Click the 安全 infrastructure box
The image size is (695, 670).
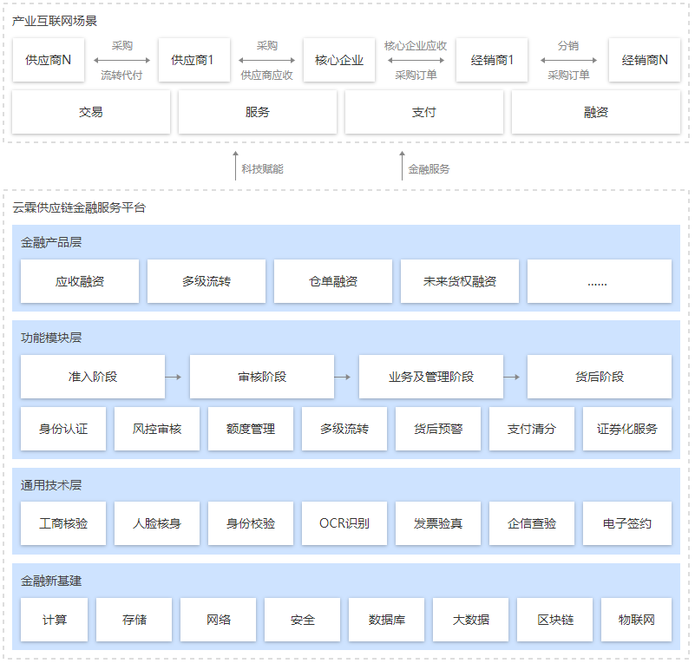coord(302,620)
